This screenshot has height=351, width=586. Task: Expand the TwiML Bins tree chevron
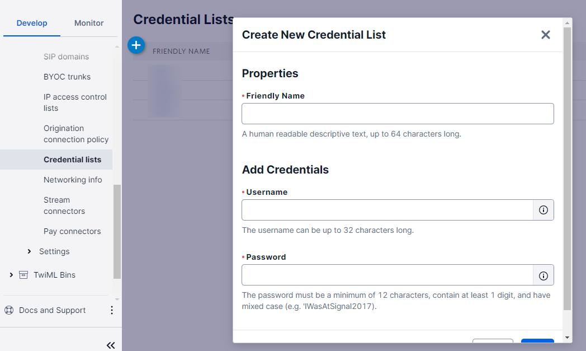[11, 275]
